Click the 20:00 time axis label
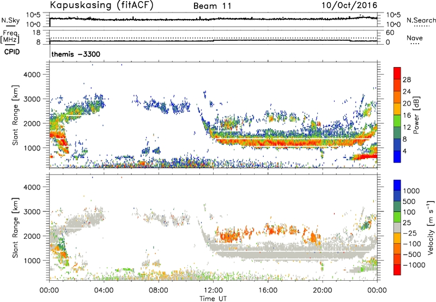436x302 pixels. (322, 291)
